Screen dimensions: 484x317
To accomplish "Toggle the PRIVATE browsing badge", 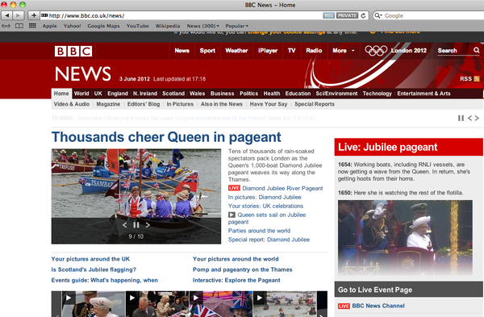I will pos(347,16).
